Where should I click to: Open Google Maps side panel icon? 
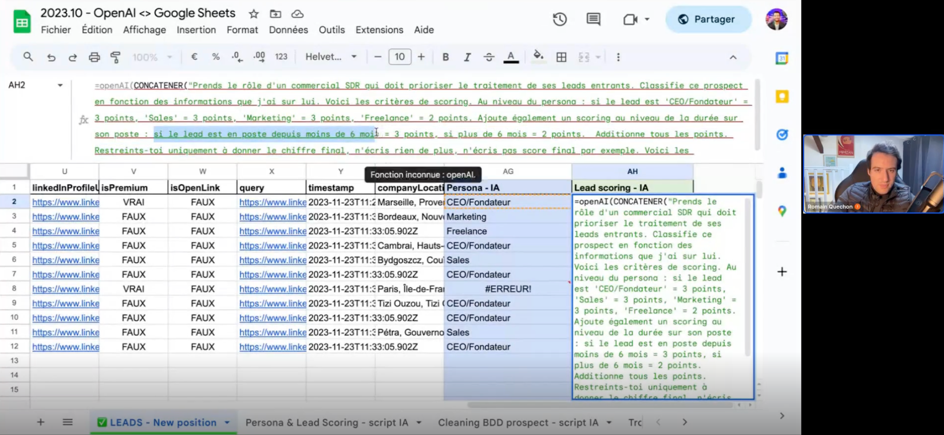(782, 211)
